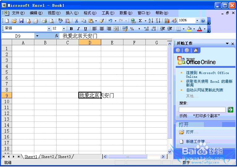Go to task pane home icon
Image resolution: width=237 pixels, height=167 pixels.
[x=196, y=50]
